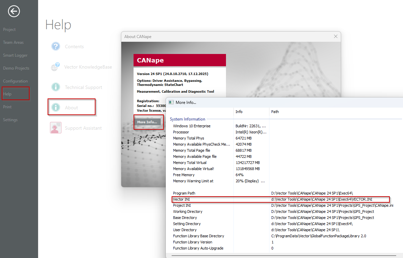Open Settings from the sidebar
The image size is (403, 258).
(10, 120)
